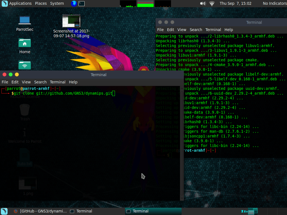
Task: Open the Places menu
Action: pos(41,4)
